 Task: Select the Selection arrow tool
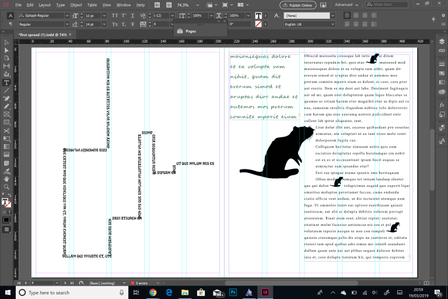click(6, 43)
